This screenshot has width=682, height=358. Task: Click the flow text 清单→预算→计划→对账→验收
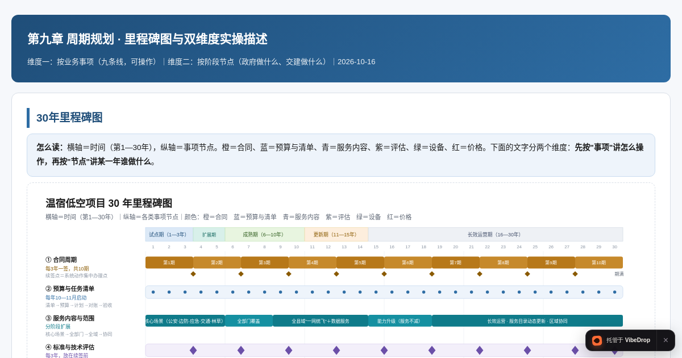click(79, 305)
